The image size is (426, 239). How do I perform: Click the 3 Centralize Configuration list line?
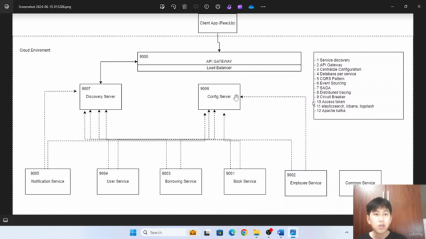click(x=338, y=69)
